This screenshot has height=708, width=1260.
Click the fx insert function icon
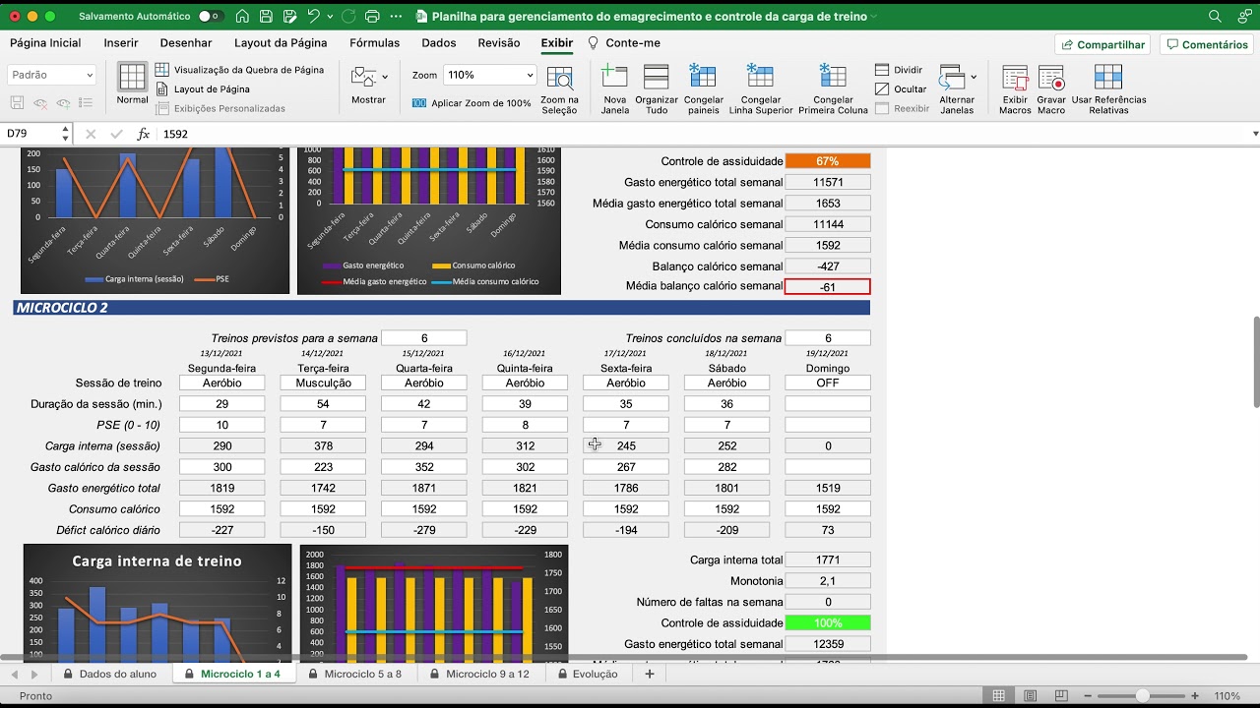[x=144, y=134]
